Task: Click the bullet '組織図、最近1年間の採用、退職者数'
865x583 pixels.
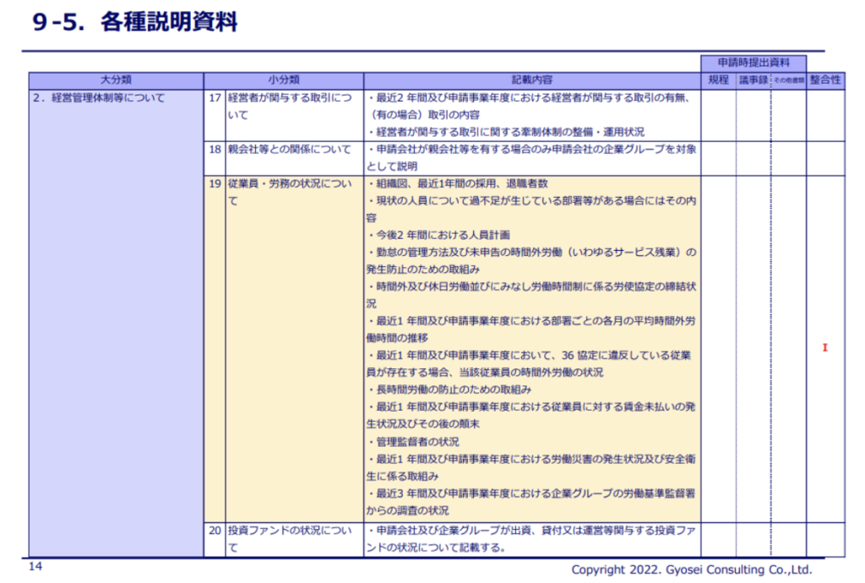Action: [x=458, y=183]
